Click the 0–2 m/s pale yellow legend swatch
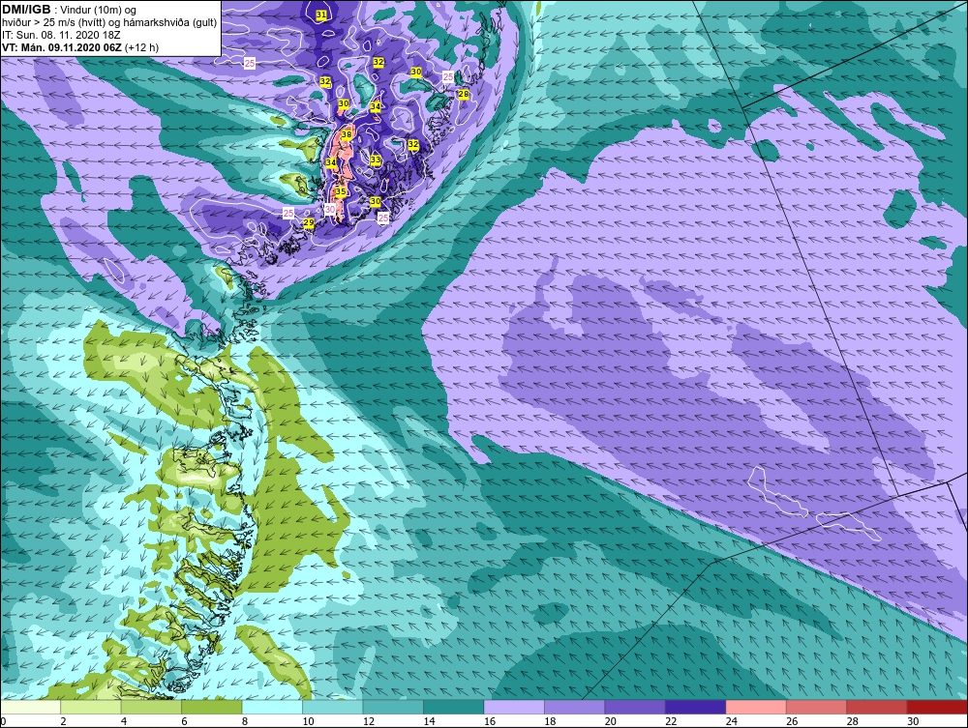Image resolution: width=968 pixels, height=728 pixels. tap(31, 707)
